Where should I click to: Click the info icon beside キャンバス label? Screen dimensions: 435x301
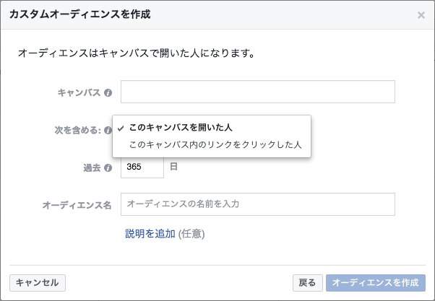108,92
